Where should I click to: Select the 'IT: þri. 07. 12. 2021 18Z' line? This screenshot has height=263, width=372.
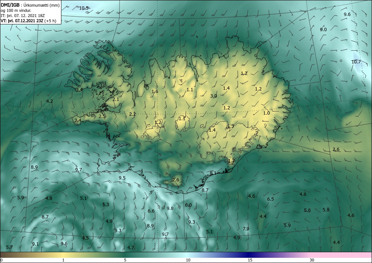pyautogui.click(x=23, y=16)
